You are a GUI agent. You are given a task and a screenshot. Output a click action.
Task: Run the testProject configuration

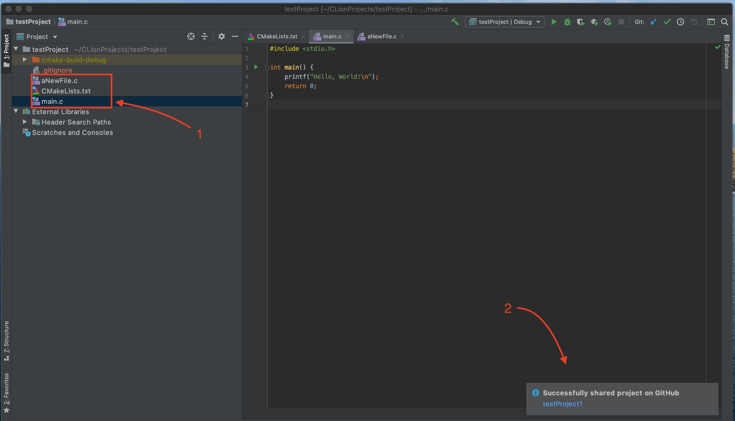pos(554,22)
